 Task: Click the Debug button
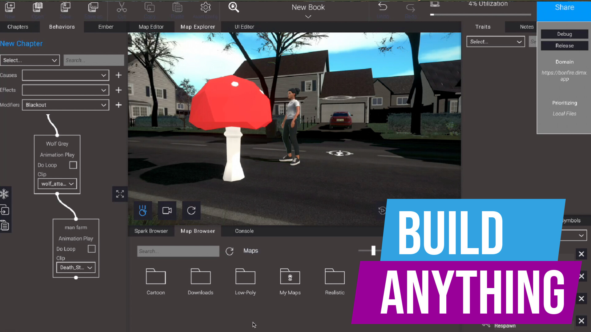[564, 34]
